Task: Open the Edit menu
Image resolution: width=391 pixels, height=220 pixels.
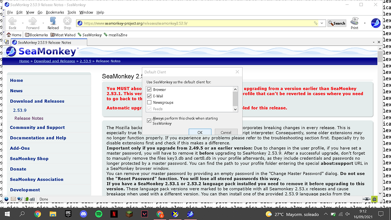Action: point(19,12)
